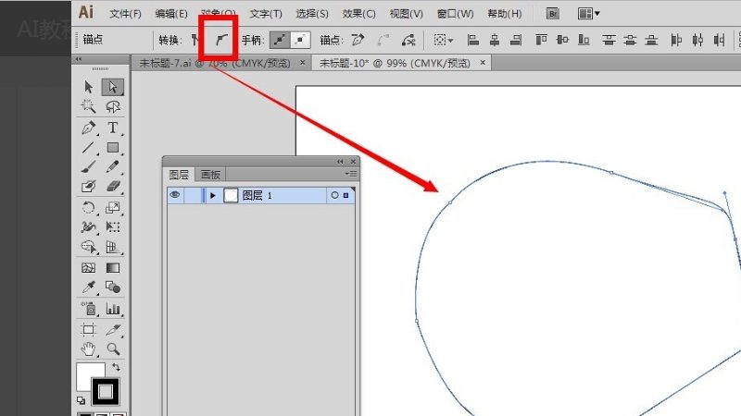Image resolution: width=741 pixels, height=416 pixels.
Task: Launch Adobe Bridge via Br icon
Action: (x=552, y=14)
